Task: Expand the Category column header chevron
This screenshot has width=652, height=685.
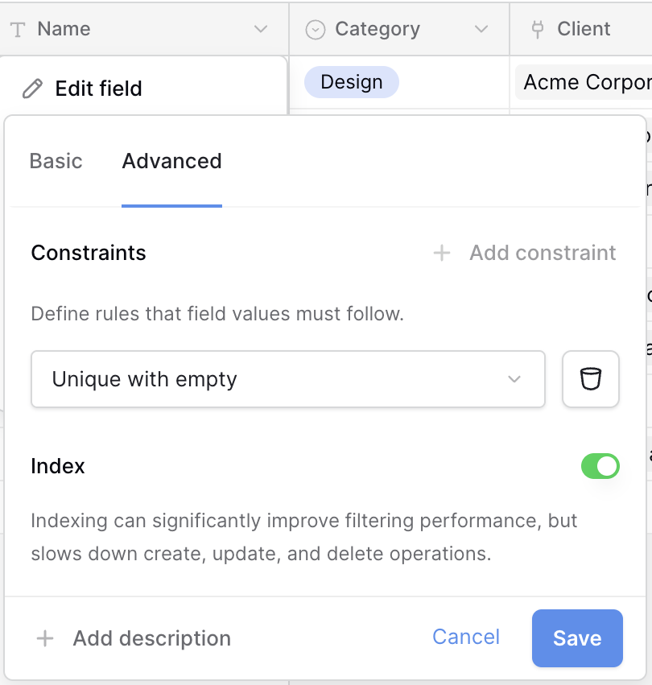Action: point(481,29)
